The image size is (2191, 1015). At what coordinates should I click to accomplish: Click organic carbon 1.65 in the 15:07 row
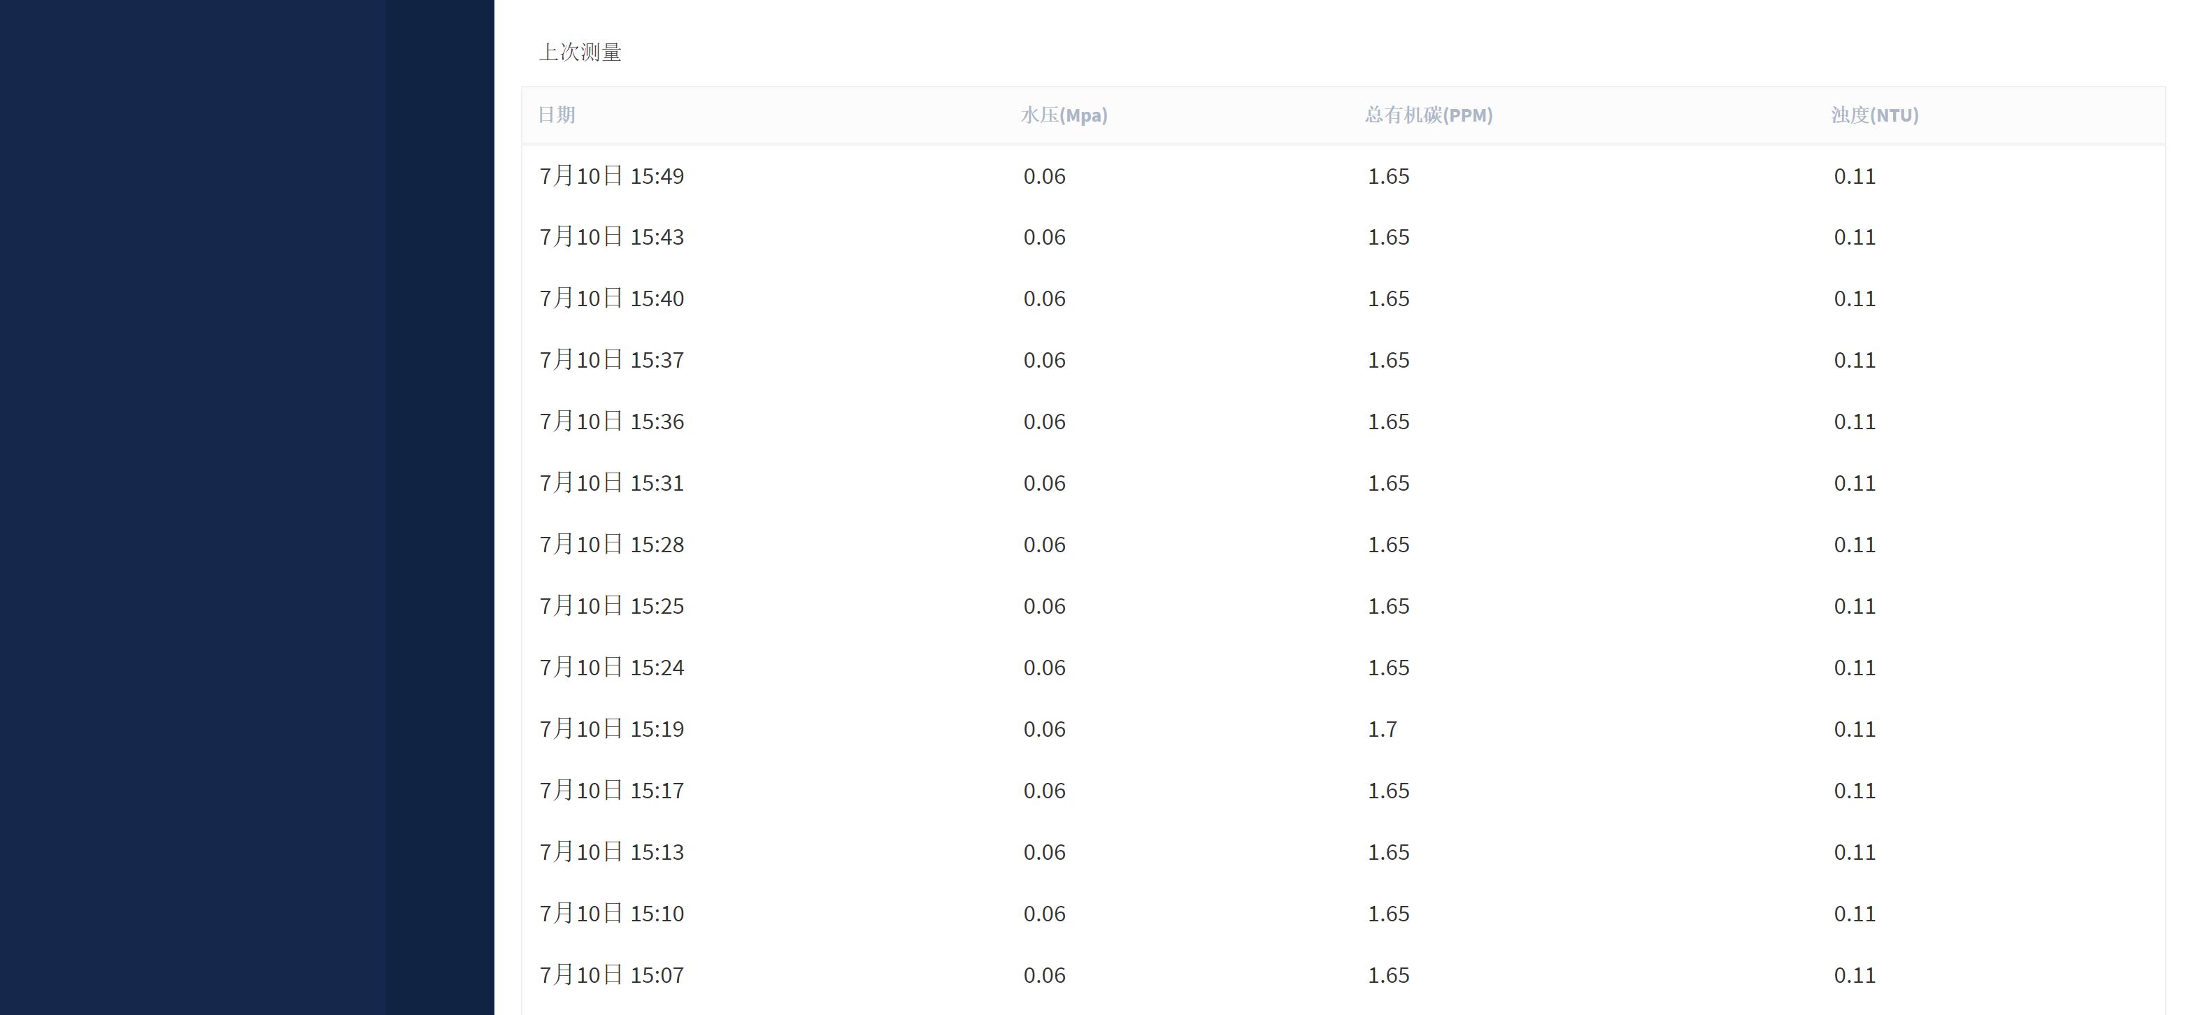(1388, 976)
